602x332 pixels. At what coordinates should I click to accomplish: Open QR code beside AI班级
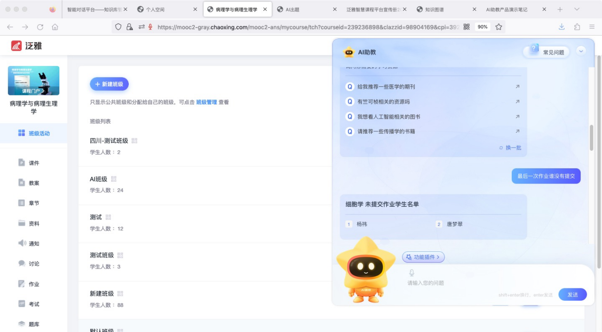pos(114,179)
